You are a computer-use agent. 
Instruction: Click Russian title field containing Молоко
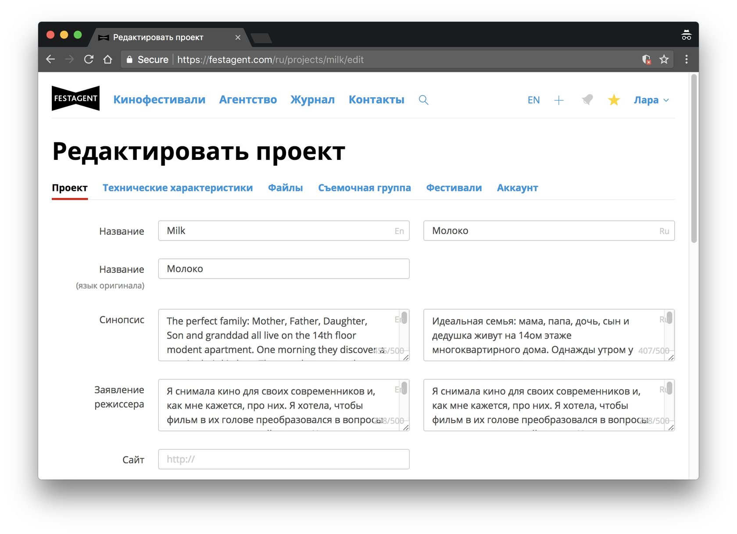549,231
